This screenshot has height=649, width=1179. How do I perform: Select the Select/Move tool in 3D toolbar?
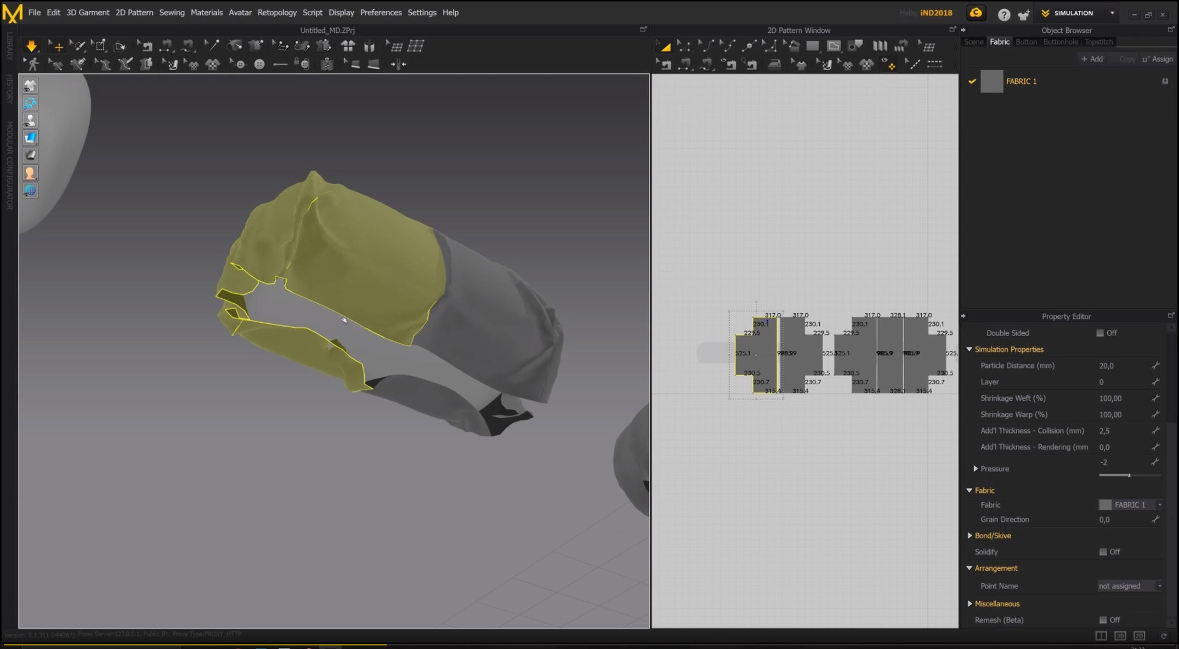(x=55, y=46)
